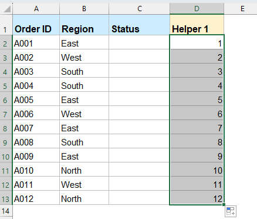Select cell containing A002
257x219 pixels.
[x=36, y=57]
